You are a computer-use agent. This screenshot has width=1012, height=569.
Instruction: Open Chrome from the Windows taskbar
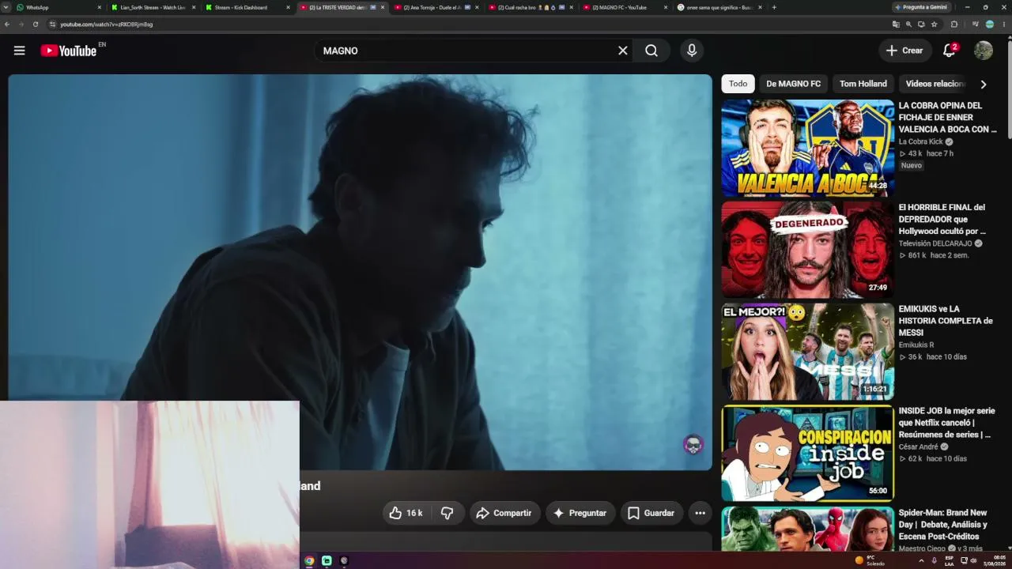(x=309, y=561)
